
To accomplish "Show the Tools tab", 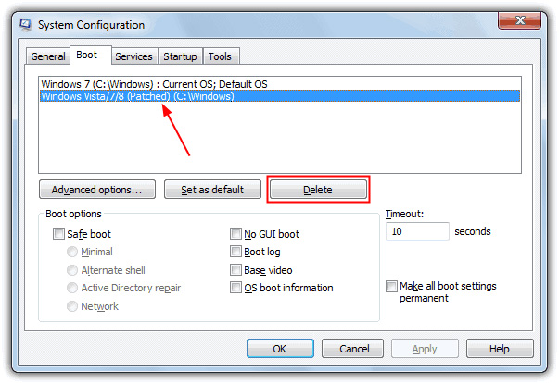I will click(x=220, y=56).
